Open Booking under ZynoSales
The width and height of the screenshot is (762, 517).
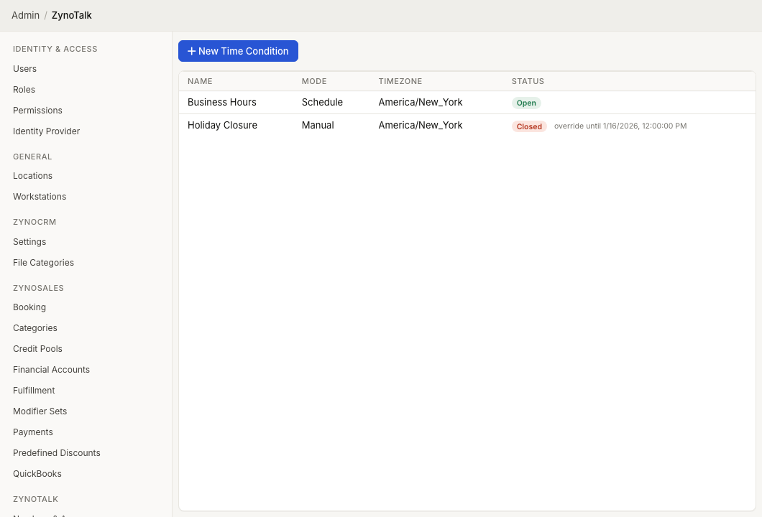(x=29, y=307)
